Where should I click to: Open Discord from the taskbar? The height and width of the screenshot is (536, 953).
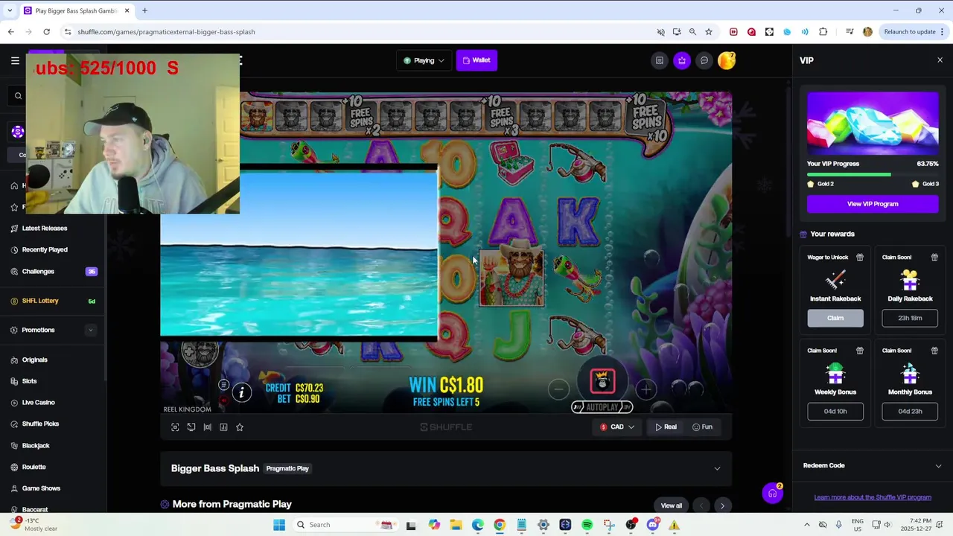tap(653, 525)
